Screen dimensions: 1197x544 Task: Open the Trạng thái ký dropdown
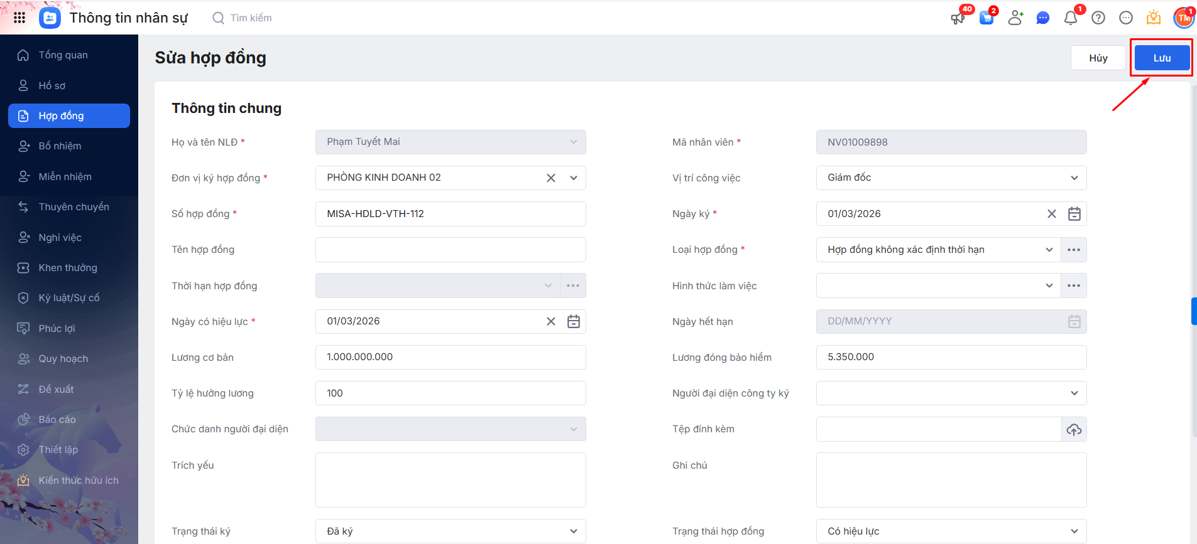point(573,531)
